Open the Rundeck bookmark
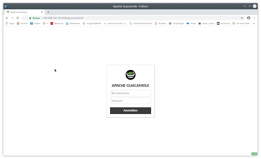Viewport: 261px width, 159px height. 160,23
